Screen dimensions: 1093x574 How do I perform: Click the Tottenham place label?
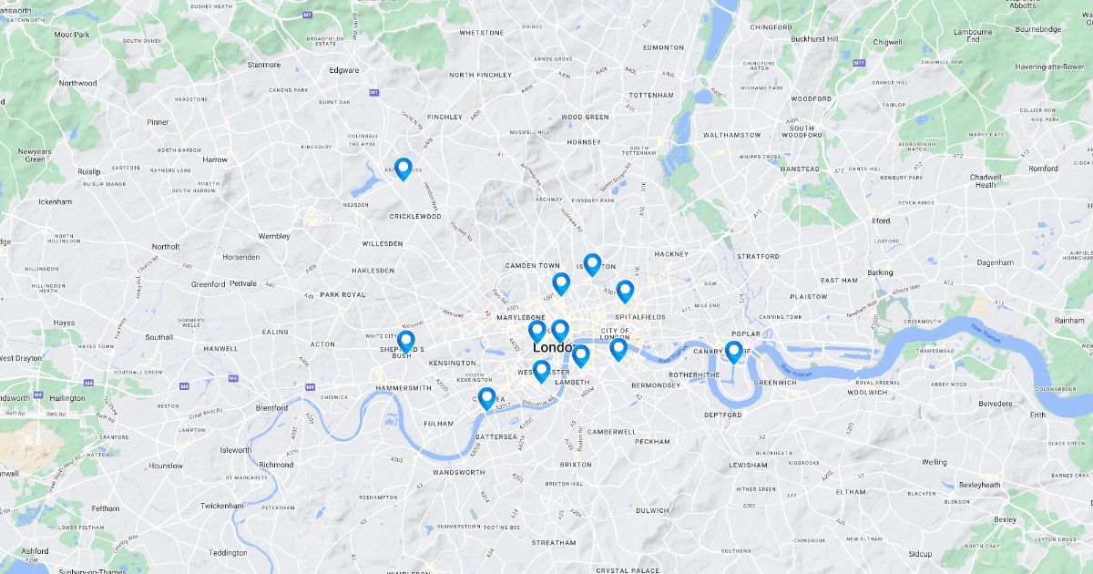(x=651, y=95)
